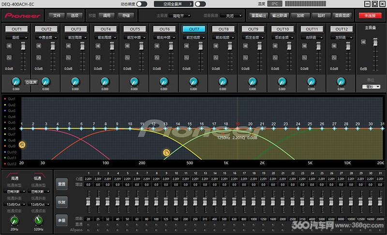Click EQ node 19 on the graph
Screen dimensions: 387x235
238,129
